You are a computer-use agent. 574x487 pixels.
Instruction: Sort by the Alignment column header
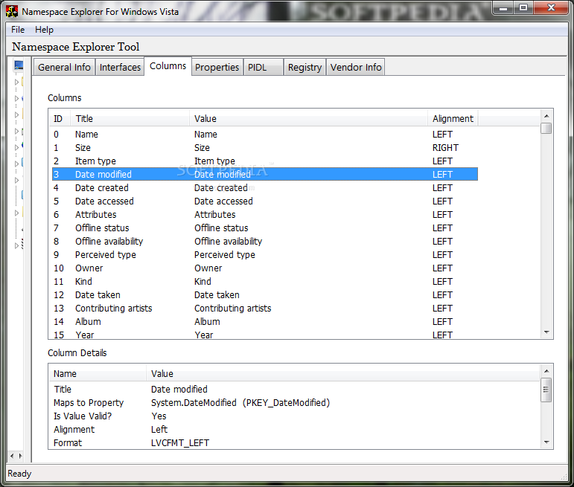(453, 118)
